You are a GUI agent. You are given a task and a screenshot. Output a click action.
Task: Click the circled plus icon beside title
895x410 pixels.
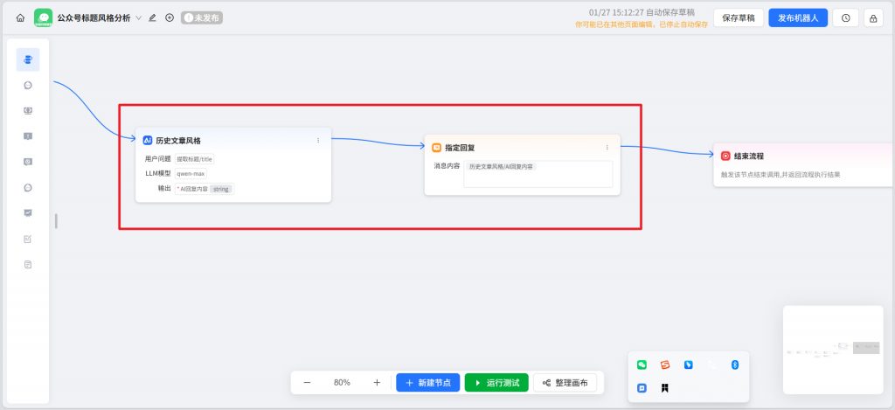pos(170,17)
